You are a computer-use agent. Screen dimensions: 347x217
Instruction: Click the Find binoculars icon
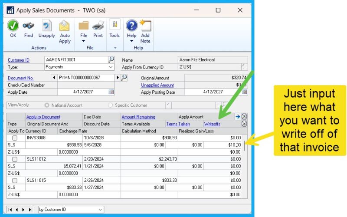click(x=29, y=26)
